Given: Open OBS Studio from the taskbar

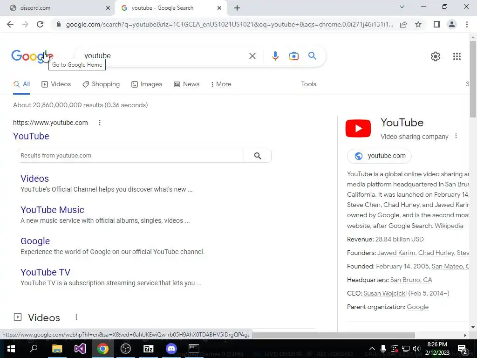Looking at the screenshot, I should click(x=126, y=349).
